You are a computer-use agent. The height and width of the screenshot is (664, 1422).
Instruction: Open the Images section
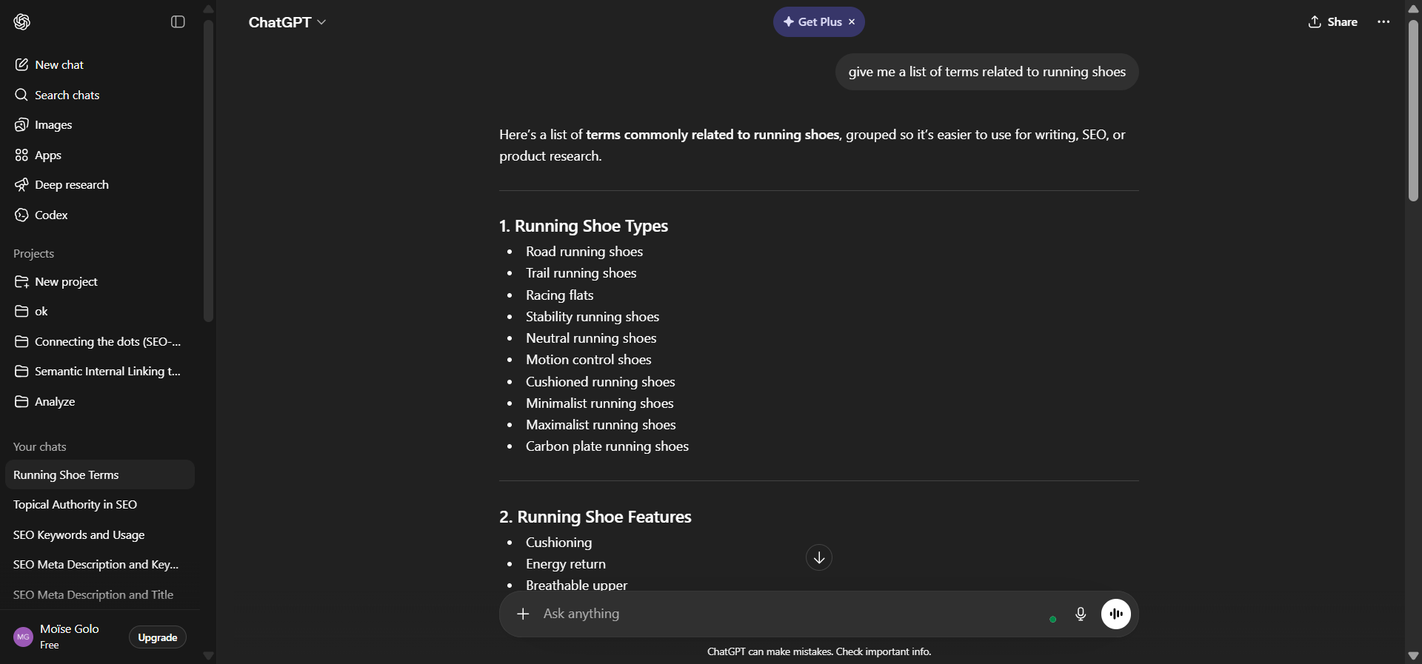click(x=99, y=125)
